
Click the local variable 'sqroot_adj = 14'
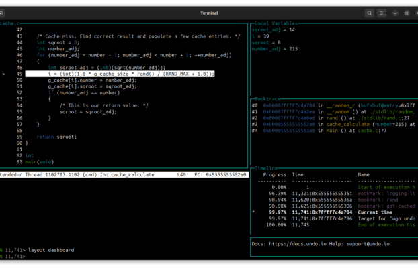coord(274,29)
